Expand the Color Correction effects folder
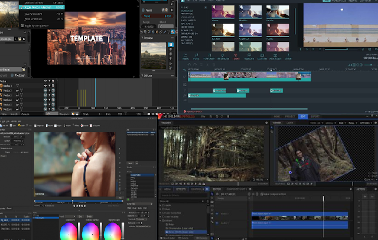 point(161,213)
